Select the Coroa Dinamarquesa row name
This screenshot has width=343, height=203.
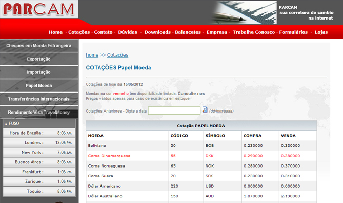(109, 156)
